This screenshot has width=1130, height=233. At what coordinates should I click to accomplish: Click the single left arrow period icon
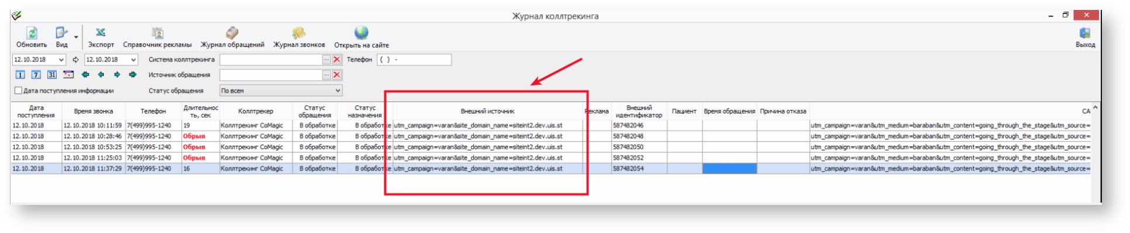click(101, 75)
